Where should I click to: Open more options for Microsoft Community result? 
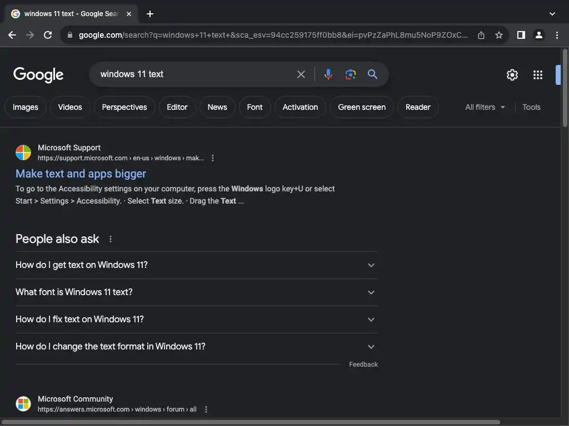click(x=206, y=409)
